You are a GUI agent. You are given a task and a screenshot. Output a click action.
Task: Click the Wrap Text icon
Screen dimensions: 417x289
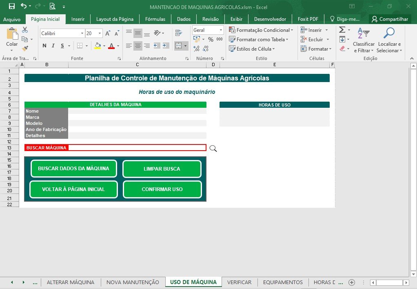tap(179, 33)
